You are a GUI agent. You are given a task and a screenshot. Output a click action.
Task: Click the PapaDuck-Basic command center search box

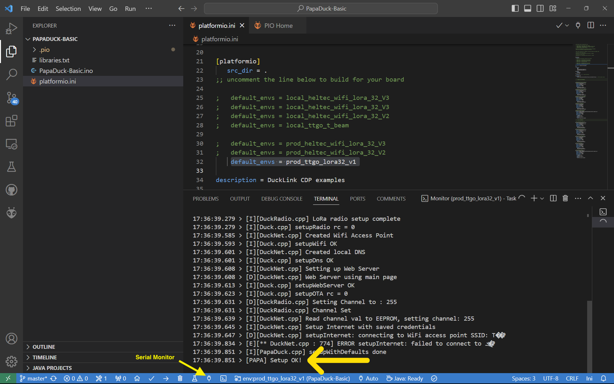[321, 9]
